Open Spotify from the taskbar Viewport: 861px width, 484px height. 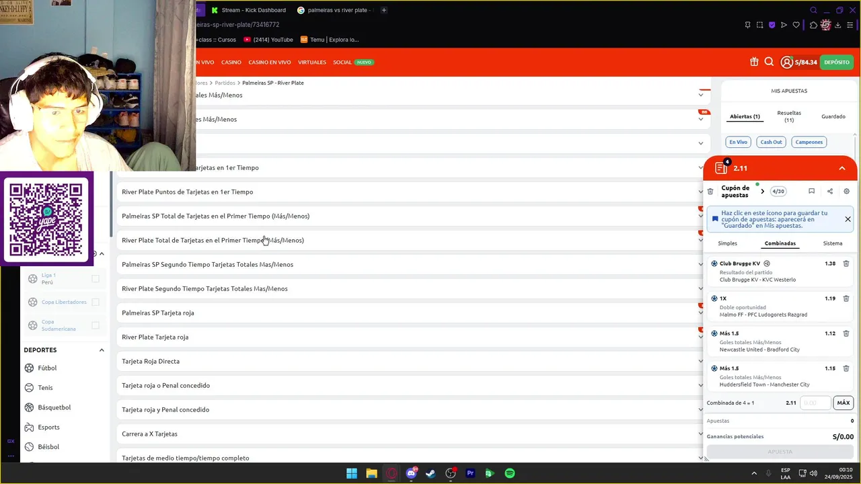pos(510,473)
